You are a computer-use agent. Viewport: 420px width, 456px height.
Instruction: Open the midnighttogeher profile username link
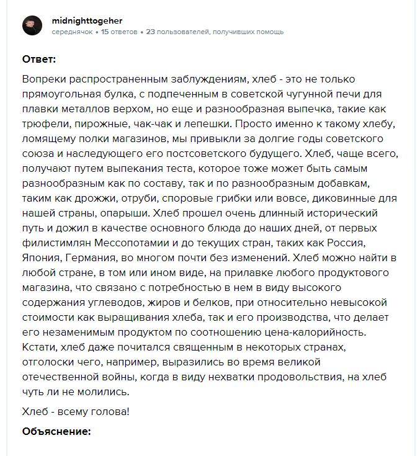click(87, 20)
